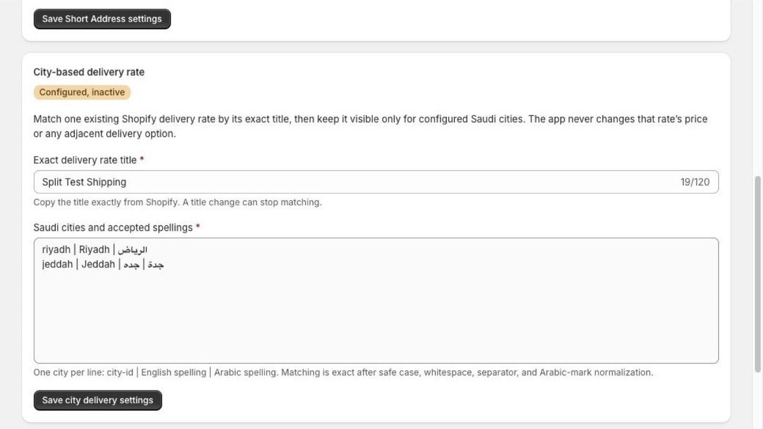This screenshot has width=763, height=429.
Task: Click the Match one existing Shopify description paragraph
Action: coord(371,126)
